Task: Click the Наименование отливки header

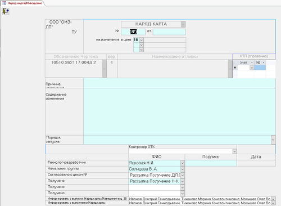Action: point(175,57)
